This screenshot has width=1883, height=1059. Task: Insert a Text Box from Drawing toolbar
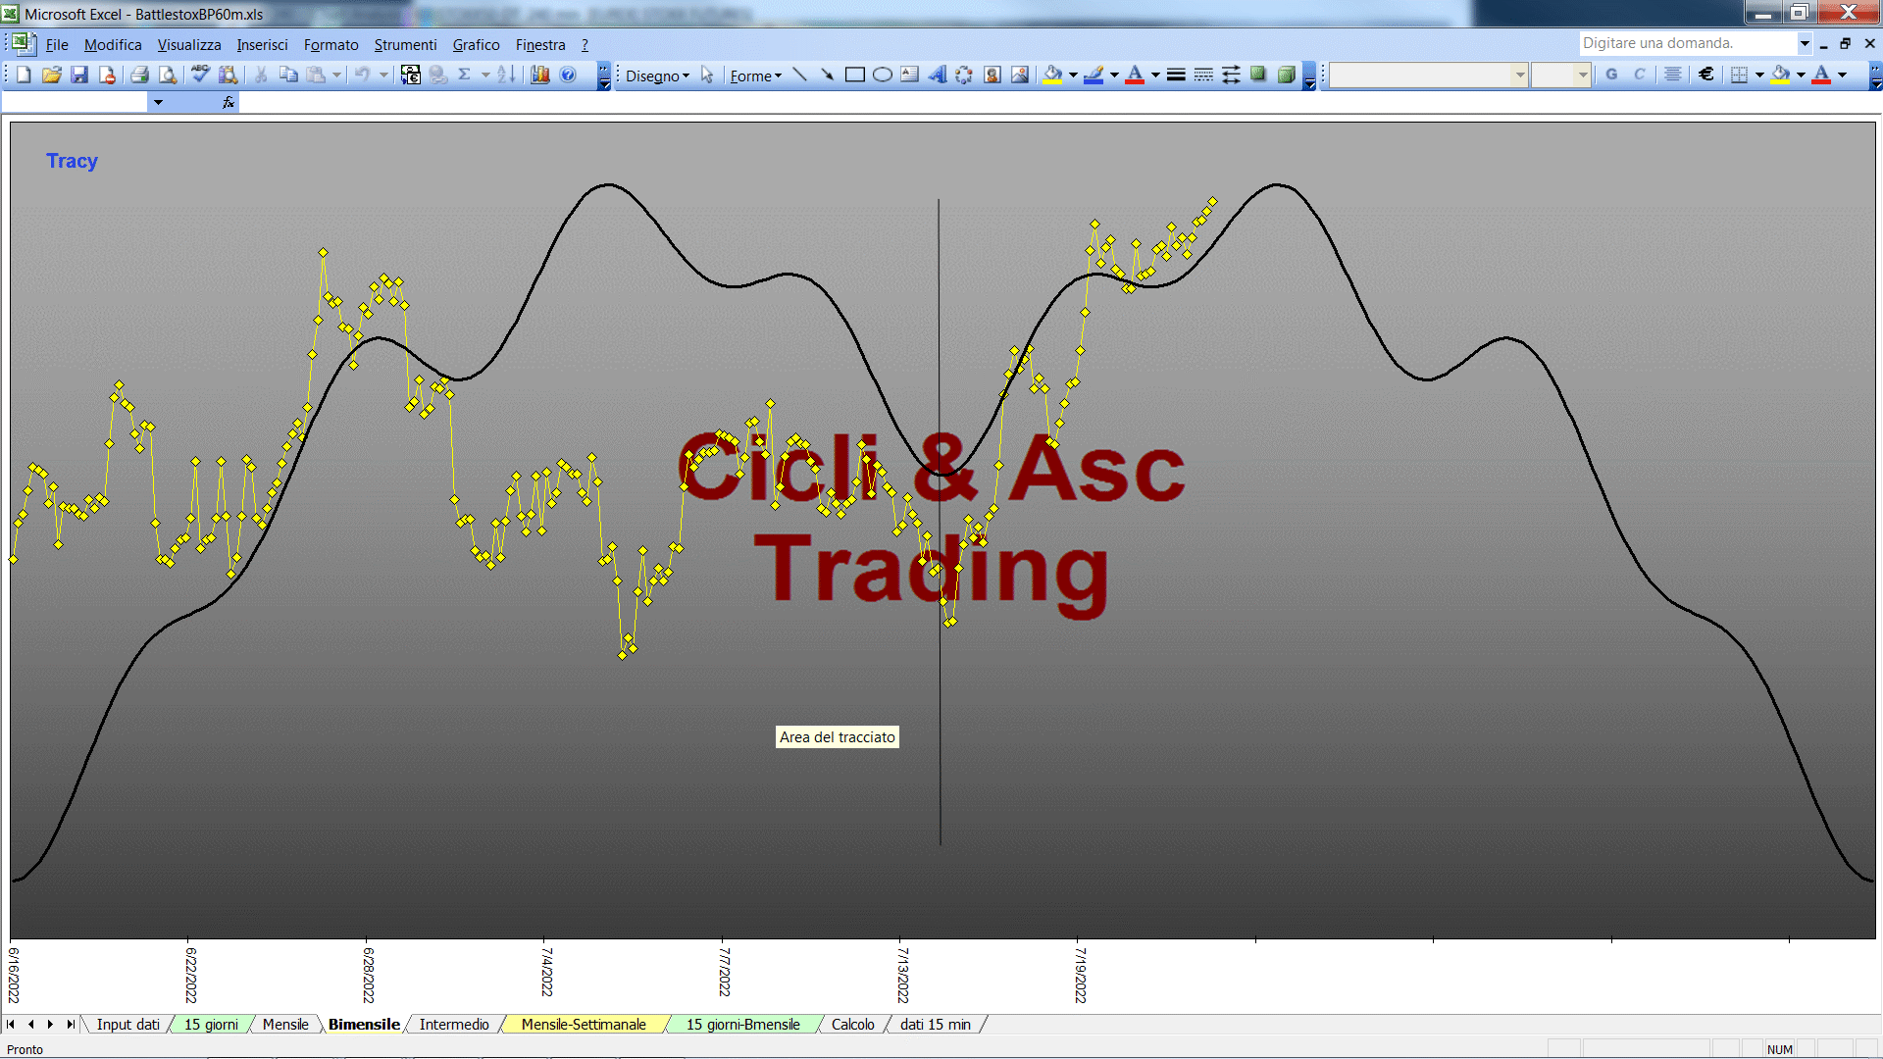(909, 75)
